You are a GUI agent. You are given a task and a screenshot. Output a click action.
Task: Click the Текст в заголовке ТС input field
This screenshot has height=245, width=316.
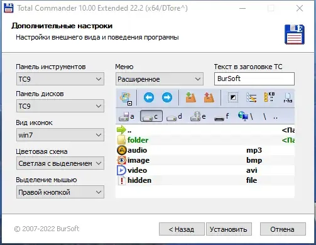[254, 79]
